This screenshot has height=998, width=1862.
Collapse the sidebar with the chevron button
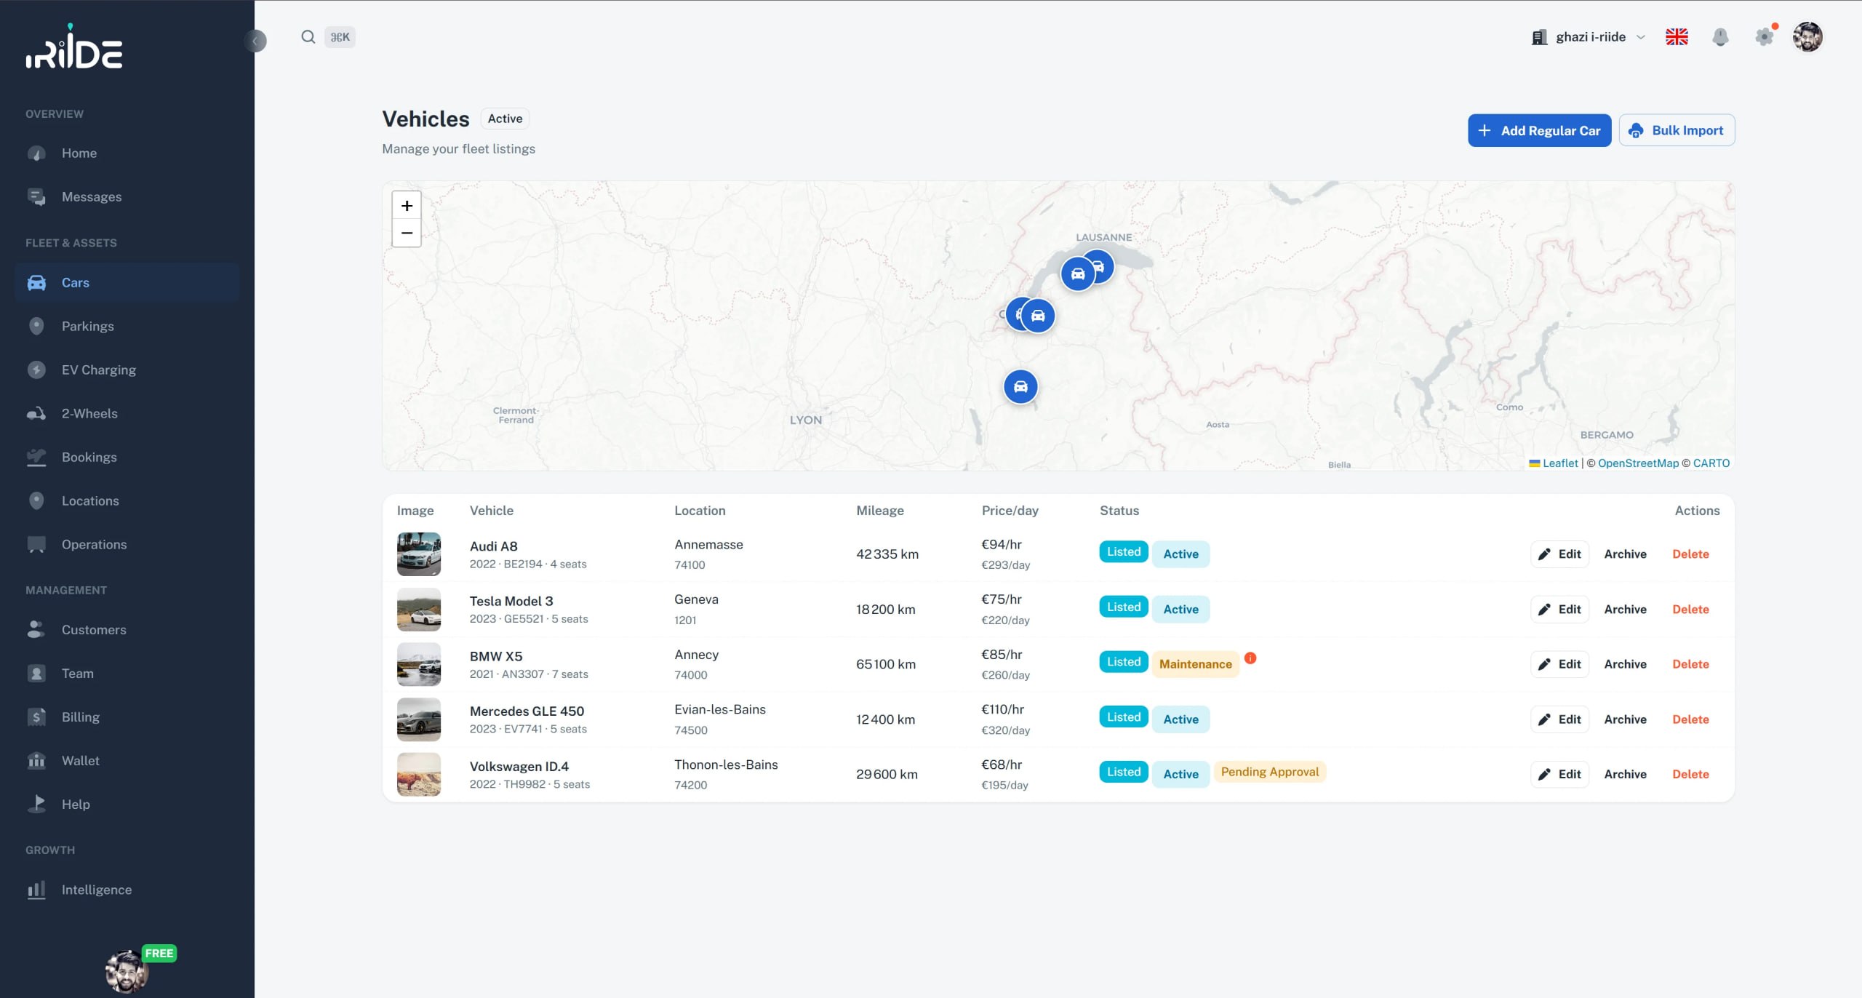[x=255, y=41]
